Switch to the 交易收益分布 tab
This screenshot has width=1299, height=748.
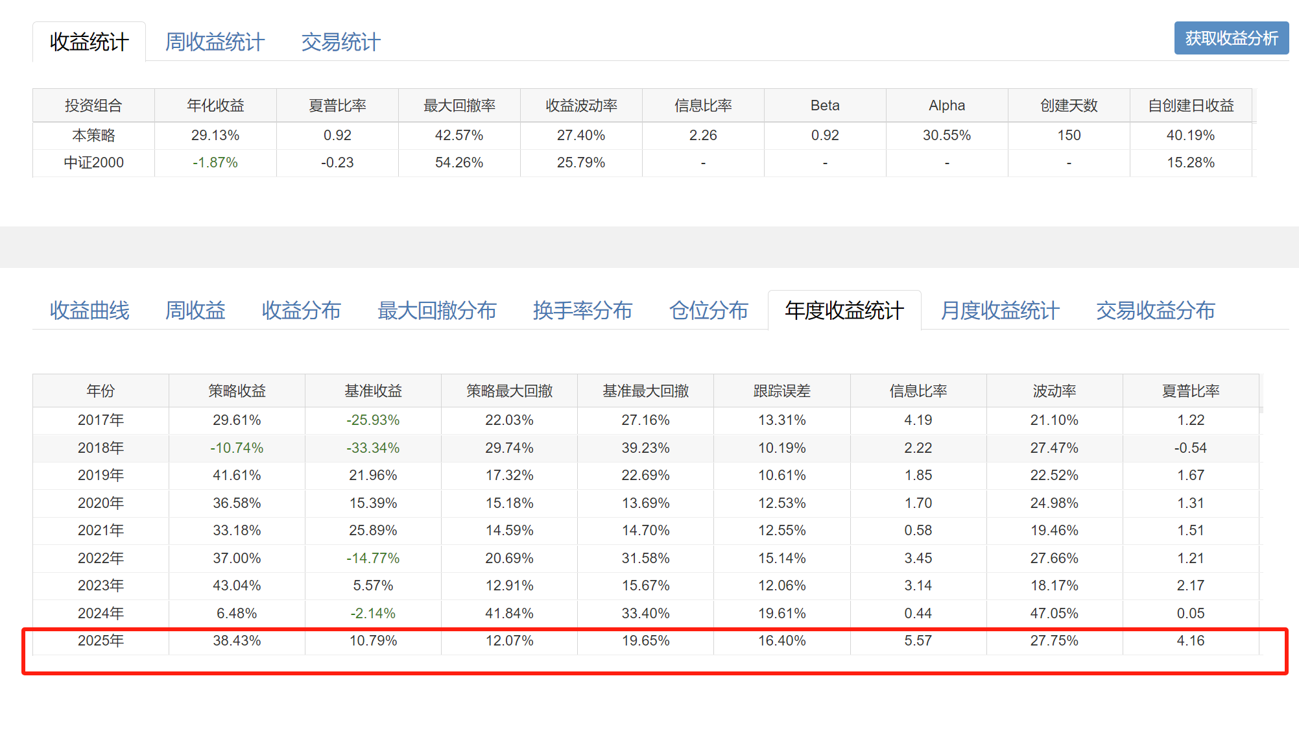[1155, 311]
